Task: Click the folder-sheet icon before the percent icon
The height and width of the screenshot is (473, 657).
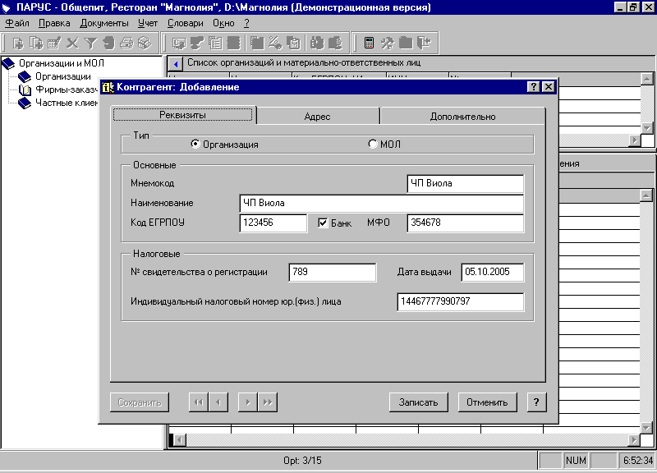Action: [x=257, y=44]
